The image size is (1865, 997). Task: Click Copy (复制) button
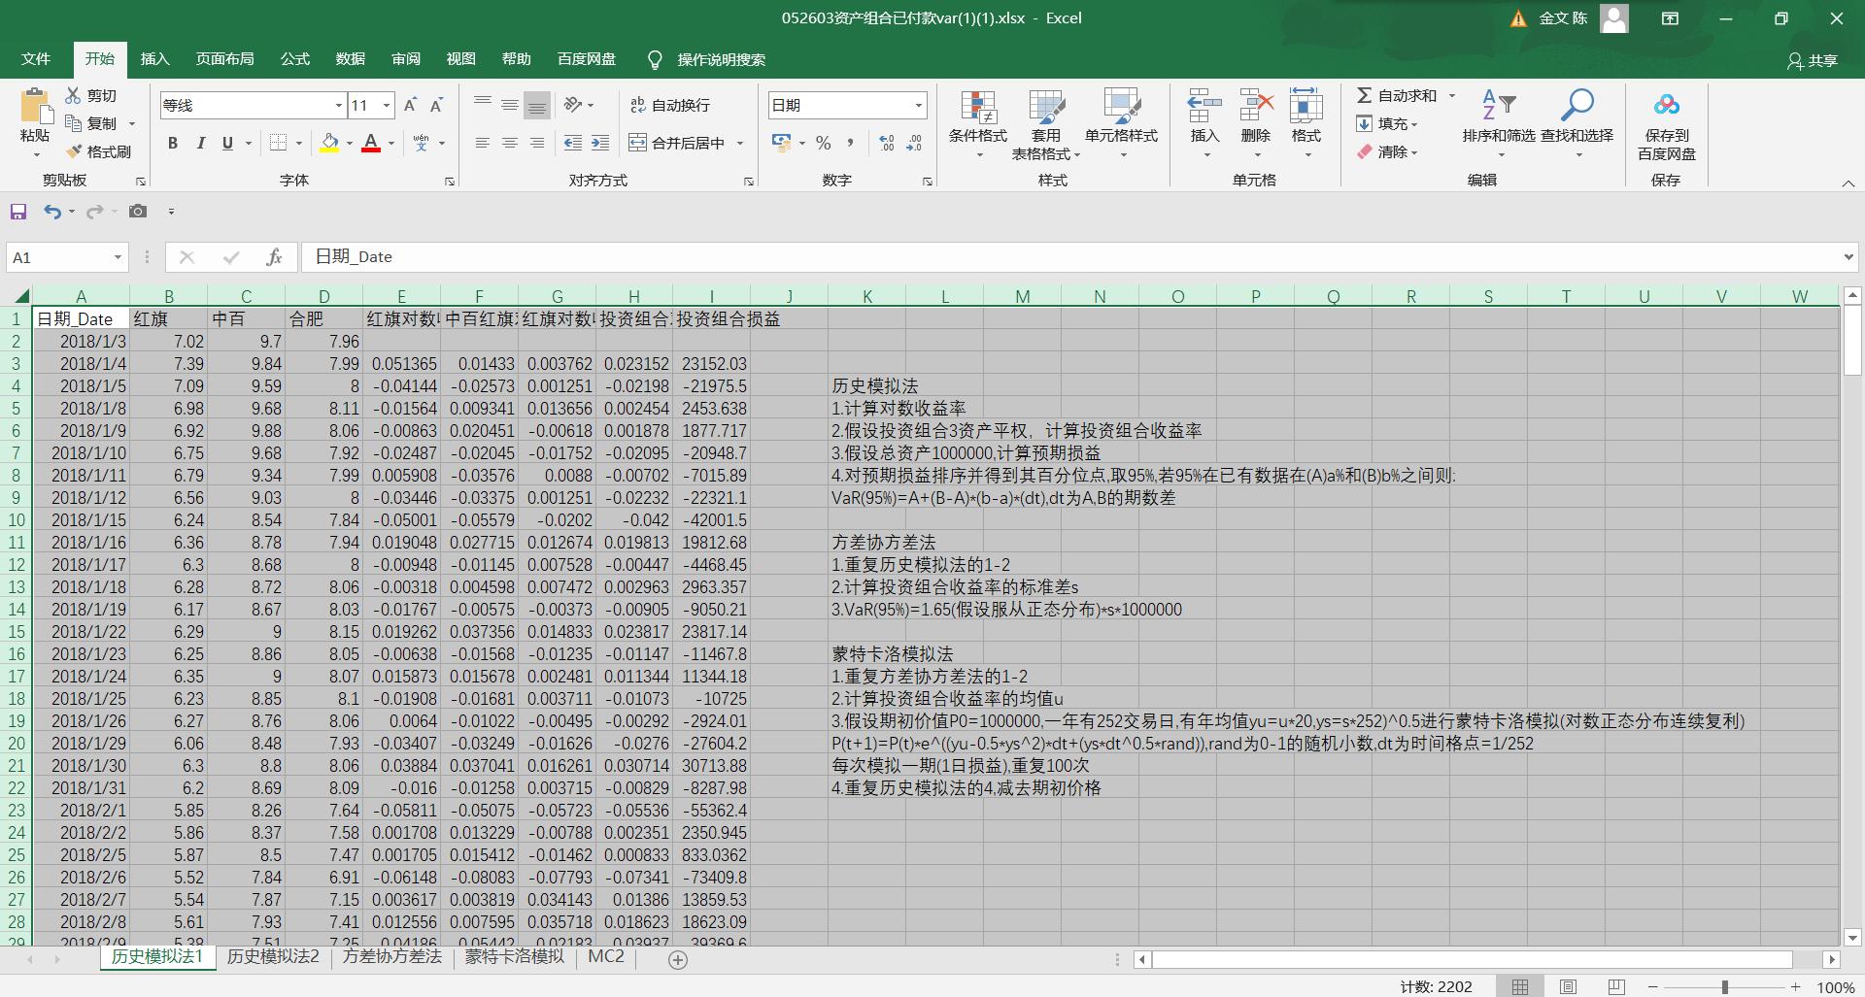pos(91,123)
